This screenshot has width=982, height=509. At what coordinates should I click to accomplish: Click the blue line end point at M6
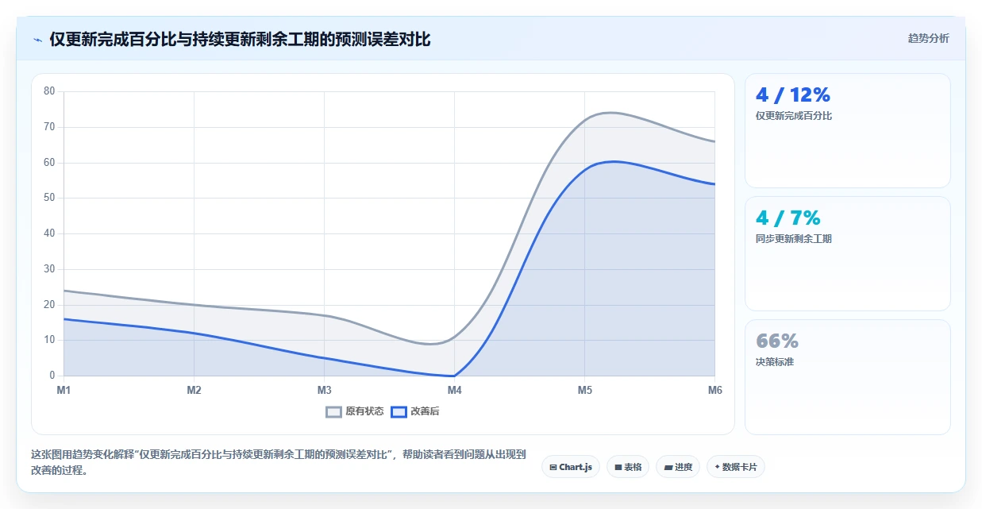(714, 184)
